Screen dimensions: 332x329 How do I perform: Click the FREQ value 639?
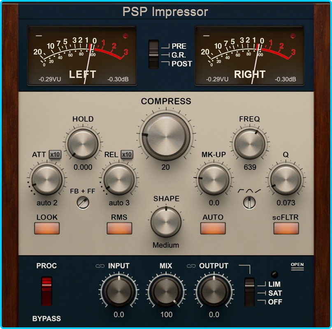250,167
